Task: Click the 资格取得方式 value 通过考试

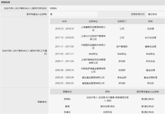Action: click(x=153, y=14)
